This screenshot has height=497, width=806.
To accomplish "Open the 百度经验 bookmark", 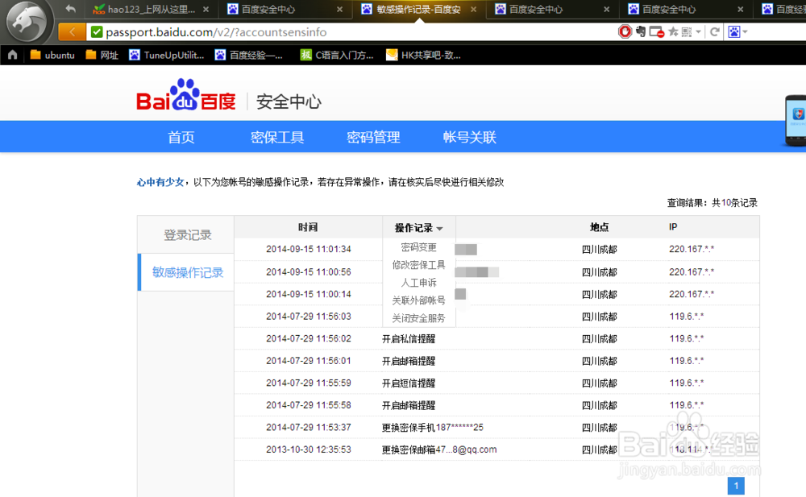I will click(x=249, y=55).
